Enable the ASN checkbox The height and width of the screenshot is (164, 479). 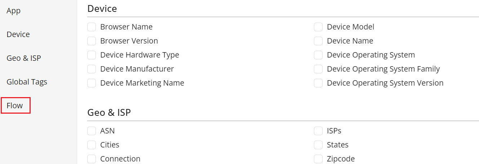click(x=92, y=131)
